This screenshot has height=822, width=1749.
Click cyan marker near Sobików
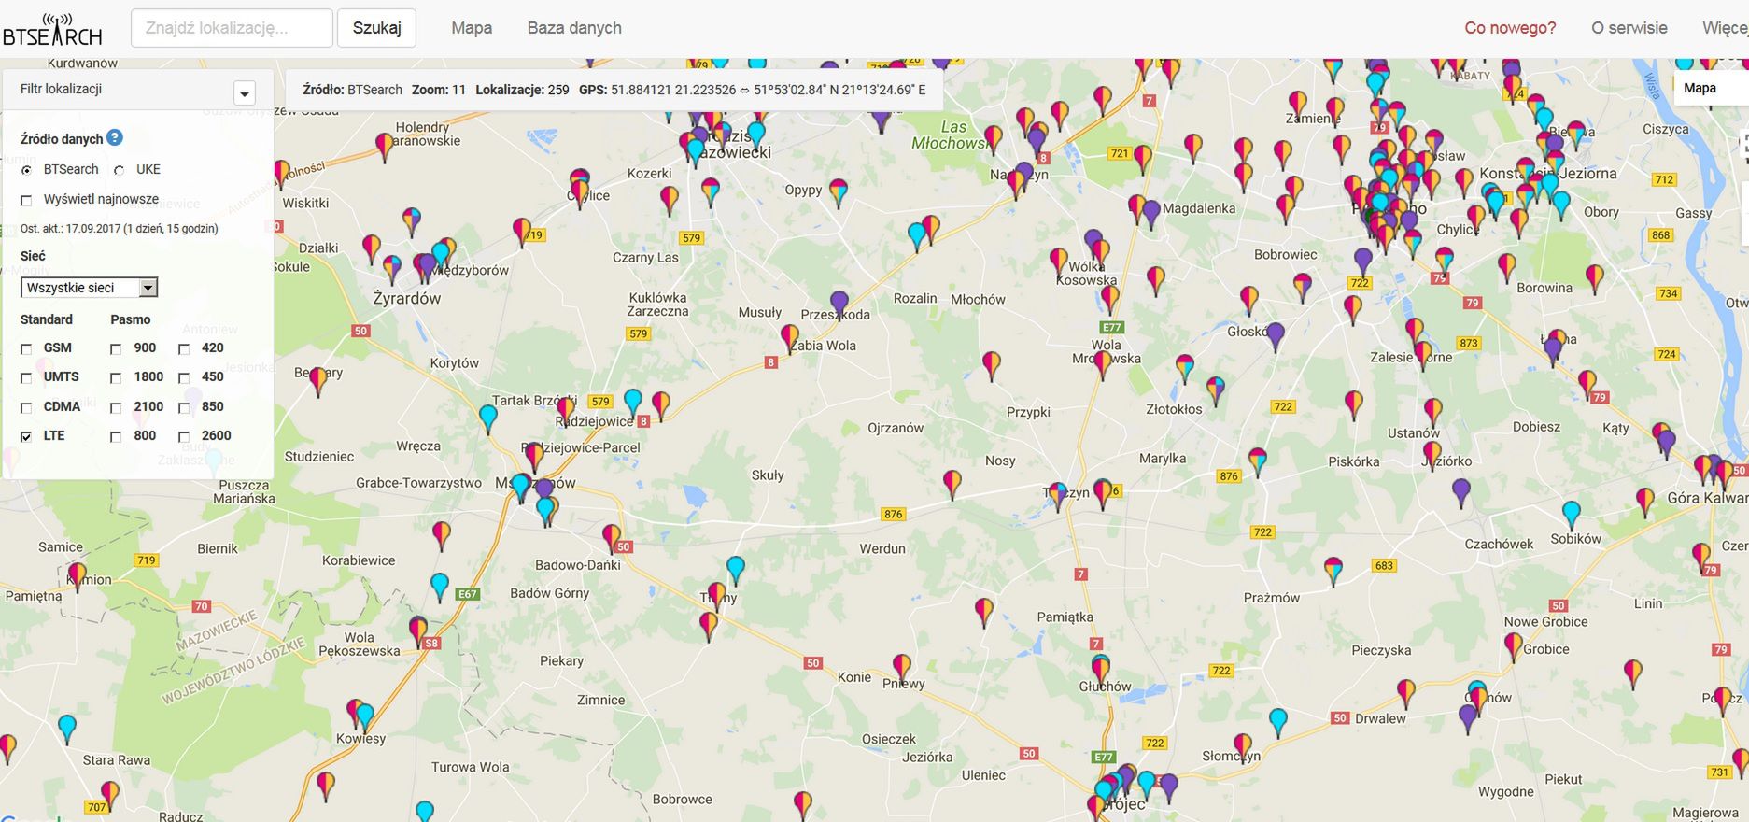click(1572, 514)
